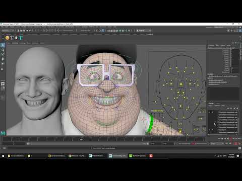Open the No Character Set dropdown
The image size is (242, 181).
coord(184,144)
